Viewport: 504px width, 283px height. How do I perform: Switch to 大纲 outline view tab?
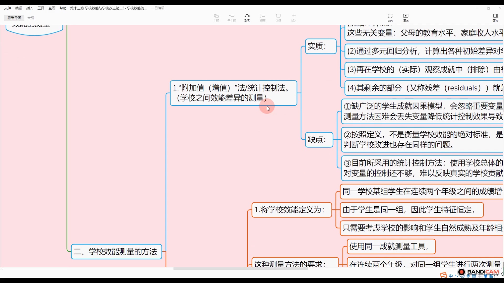click(31, 18)
